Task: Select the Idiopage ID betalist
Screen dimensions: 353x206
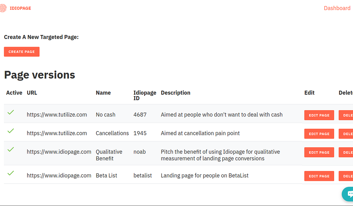Action: [x=142, y=175]
